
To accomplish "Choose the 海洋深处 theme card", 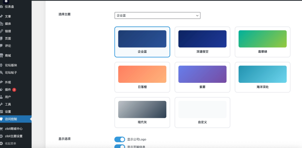I will click(x=262, y=77).
